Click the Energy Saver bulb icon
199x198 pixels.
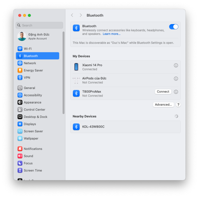(x=20, y=70)
